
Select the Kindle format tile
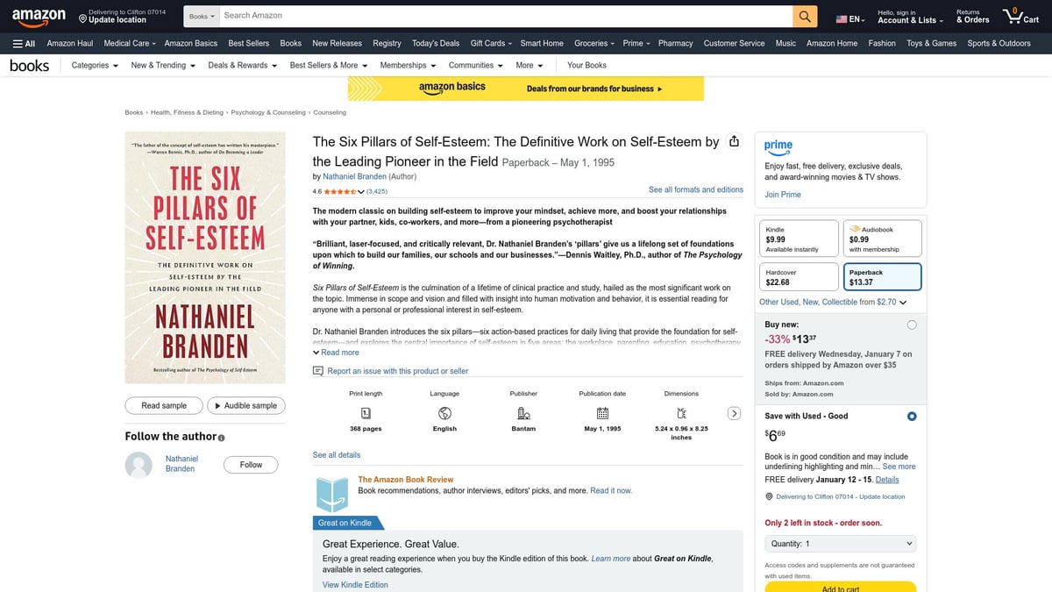799,238
